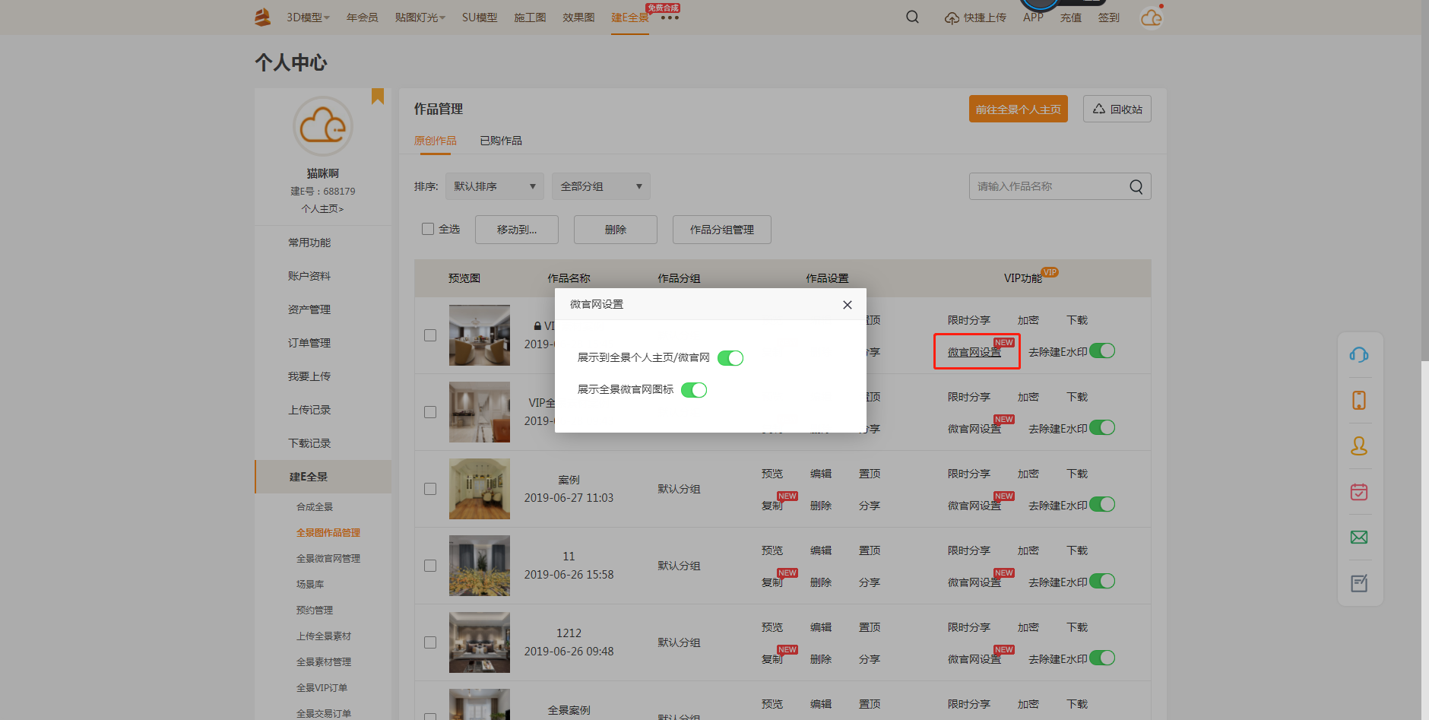The image size is (1429, 720).
Task: Switch to the 已购作品 tab
Action: [501, 141]
